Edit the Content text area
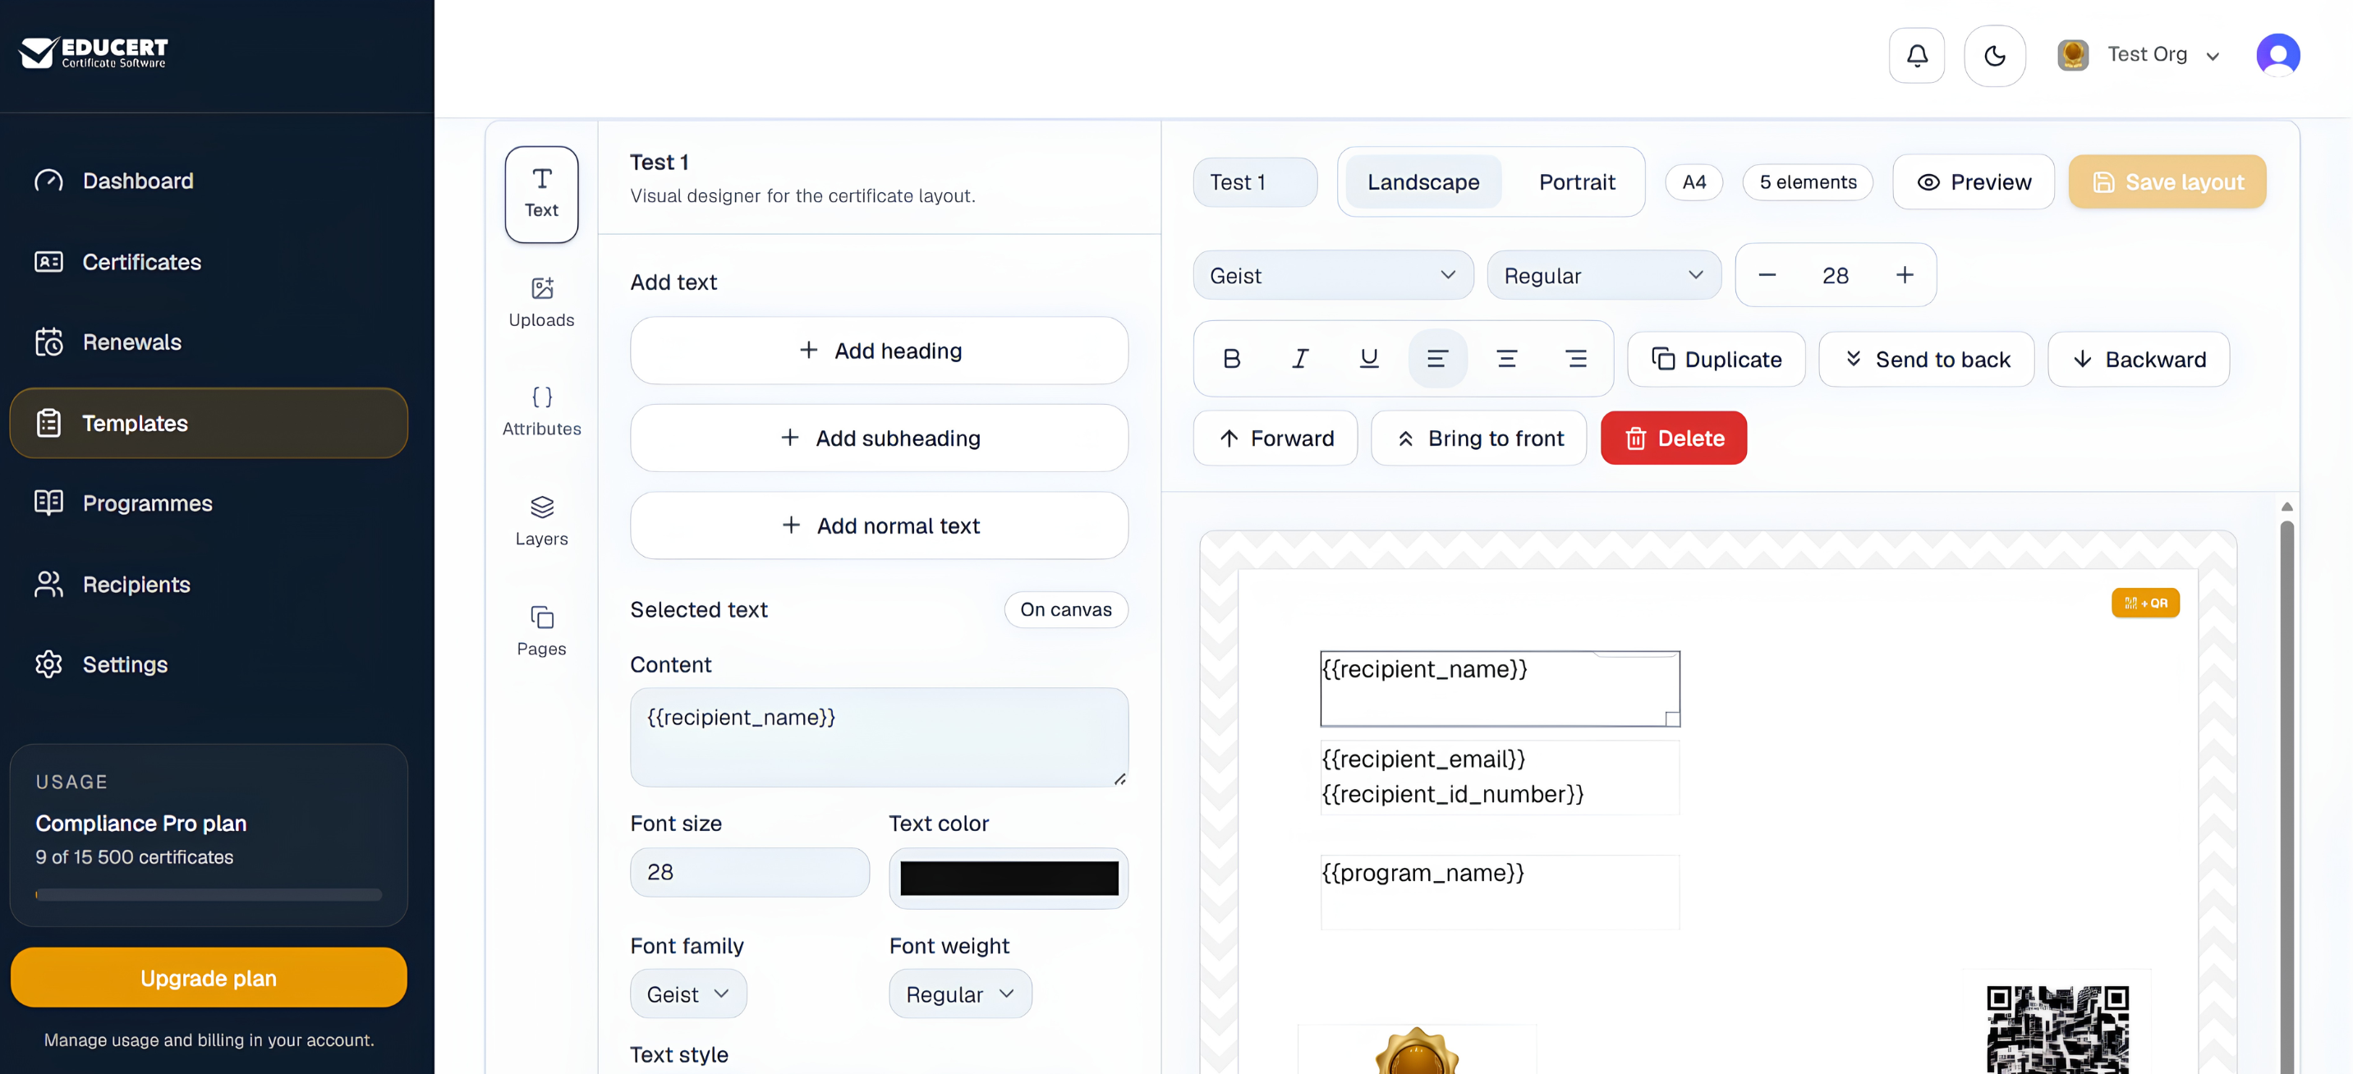 (x=879, y=738)
